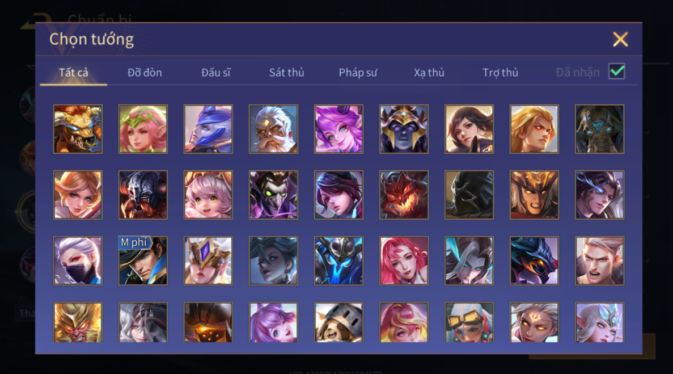The image size is (673, 374).
Task: Switch to the Đỡ đòn tab
Action: coord(145,73)
